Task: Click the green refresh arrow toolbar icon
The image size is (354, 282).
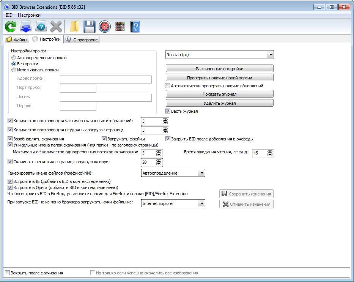Action: 10,27
